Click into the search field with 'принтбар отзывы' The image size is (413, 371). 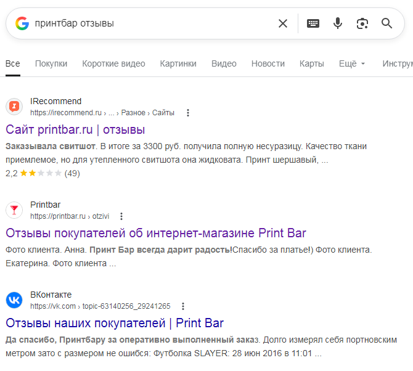click(x=153, y=23)
